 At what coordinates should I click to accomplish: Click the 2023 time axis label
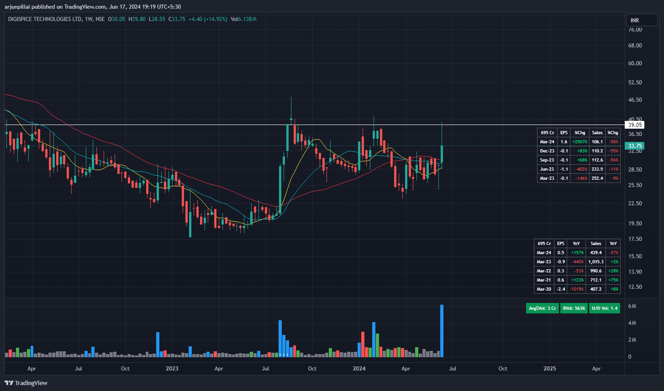[172, 368]
